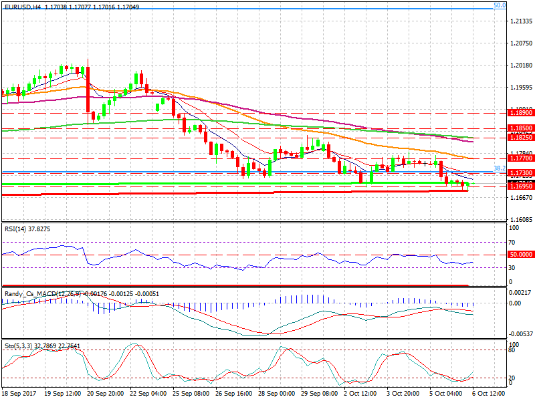The image size is (535, 401).
Task: Select the 1.18900 red price level tag
Action: (x=520, y=113)
